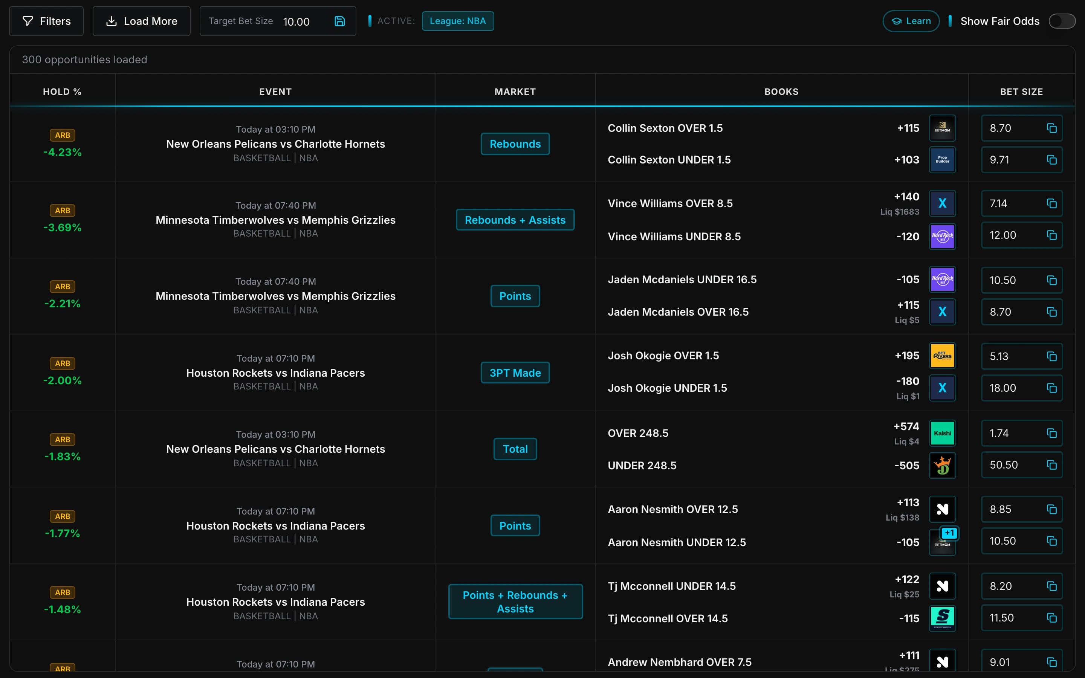Copy the 1.74 bet size

coord(1051,433)
